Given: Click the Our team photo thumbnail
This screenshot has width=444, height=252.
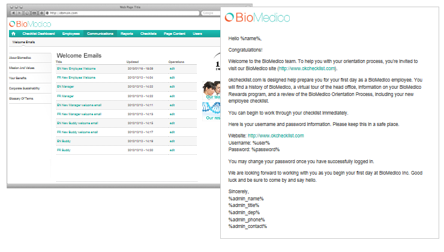Looking at the screenshot, I should [212, 91].
